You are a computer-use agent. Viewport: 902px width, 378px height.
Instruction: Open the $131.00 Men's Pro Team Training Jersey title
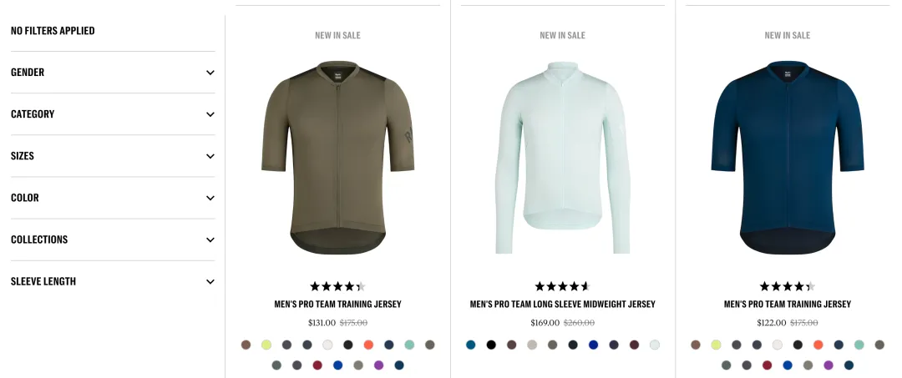[x=337, y=304]
